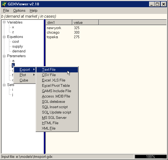
Task: Click the value column header
Action: (x=85, y=22)
